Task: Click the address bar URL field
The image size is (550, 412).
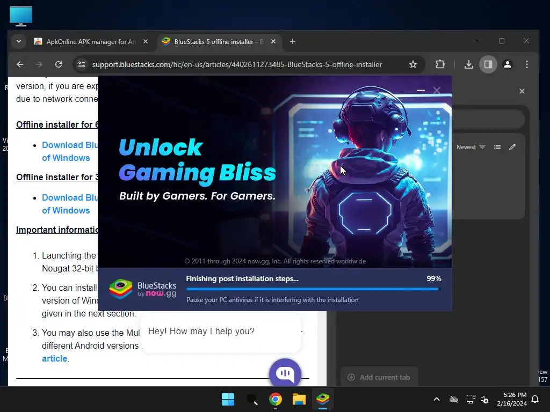Action: (237, 64)
